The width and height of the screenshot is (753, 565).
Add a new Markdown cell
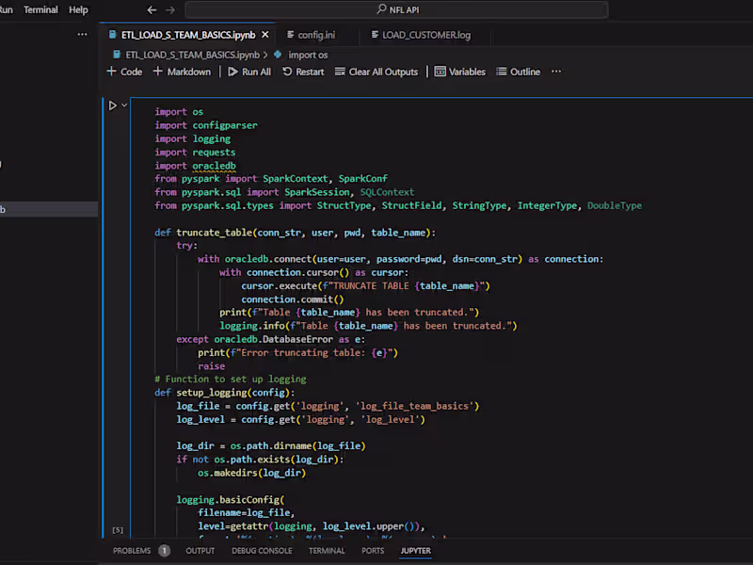click(182, 72)
